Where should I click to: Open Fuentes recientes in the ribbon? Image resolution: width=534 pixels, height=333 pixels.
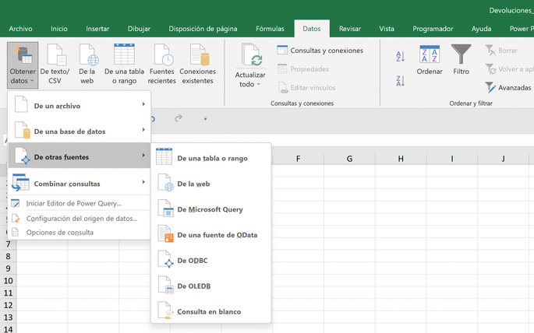(x=162, y=65)
